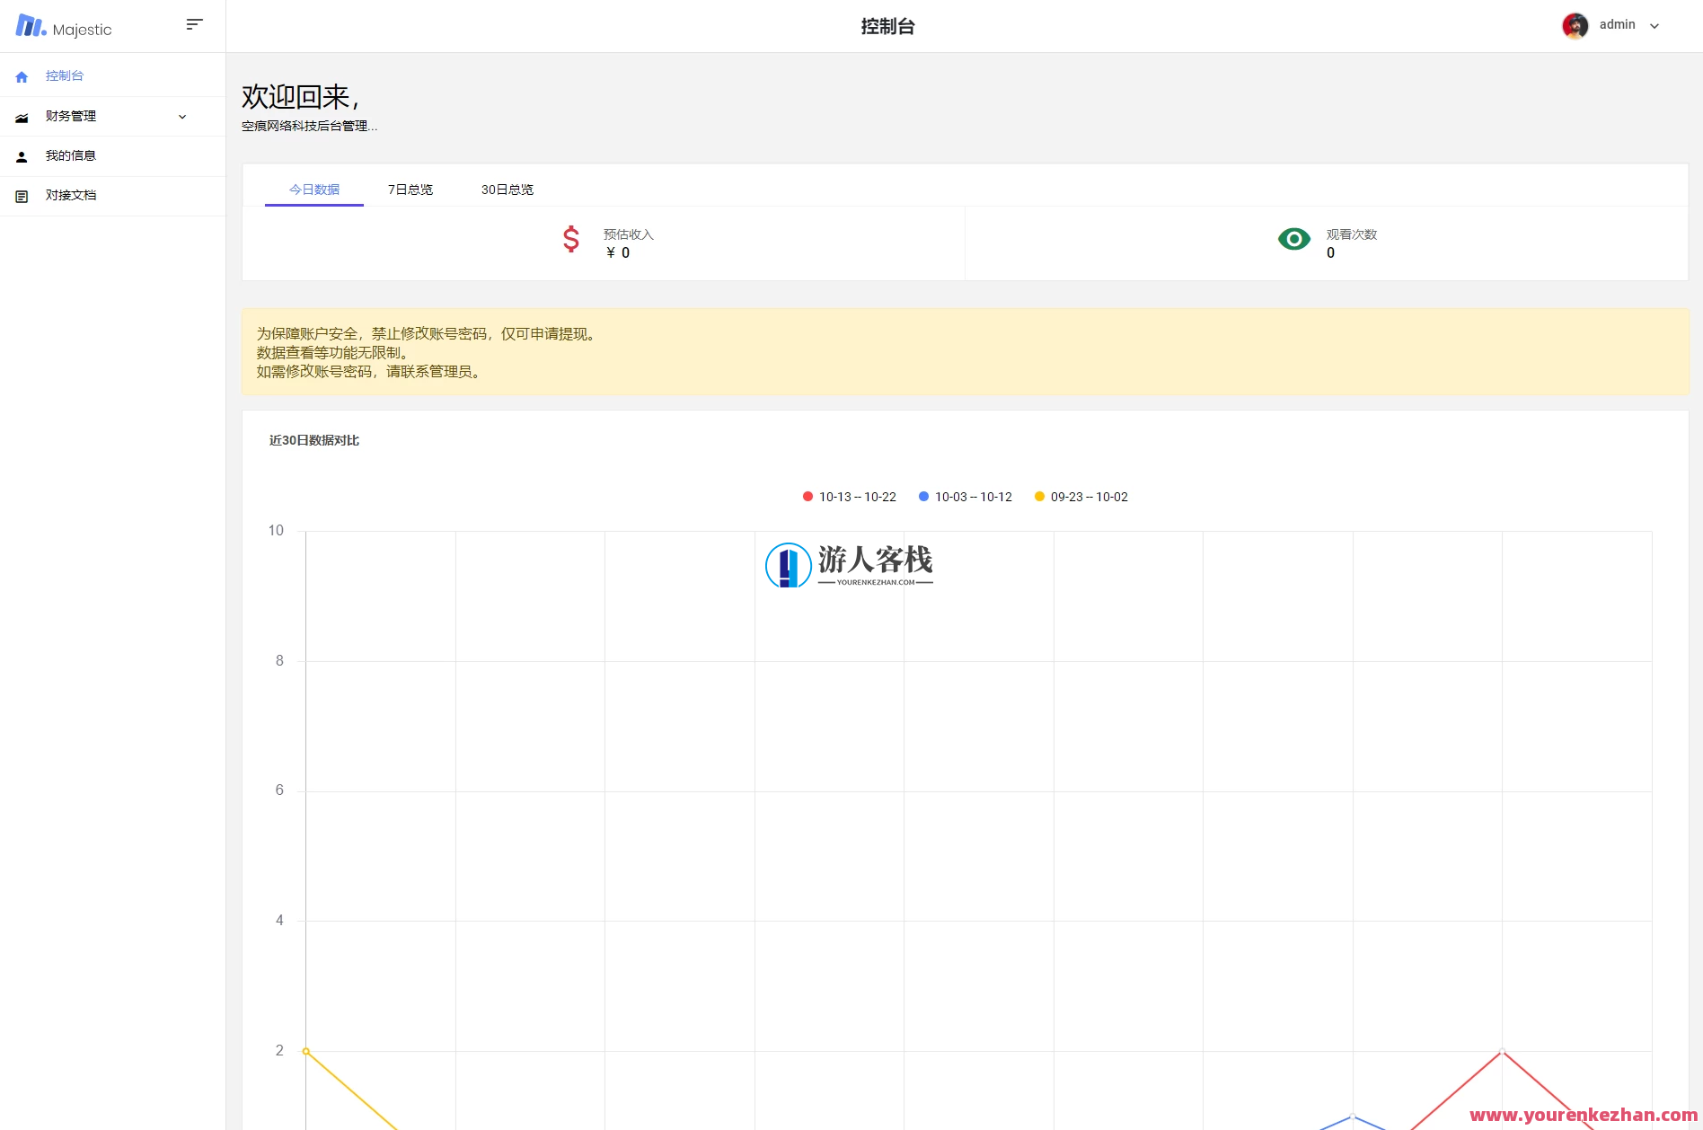Expand the 财务管理 menu chevron
1703x1130 pixels.
182,117
